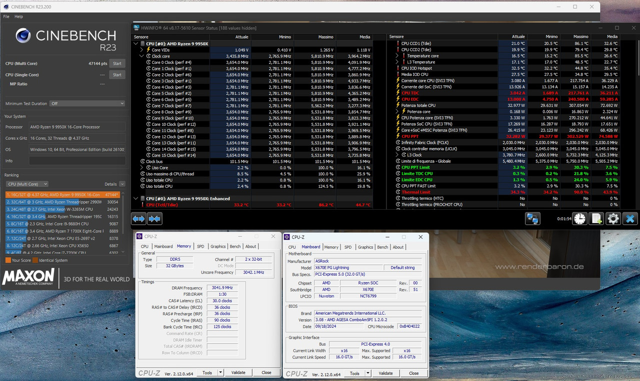Start logging with the HWiNFO log file icon

pos(596,219)
